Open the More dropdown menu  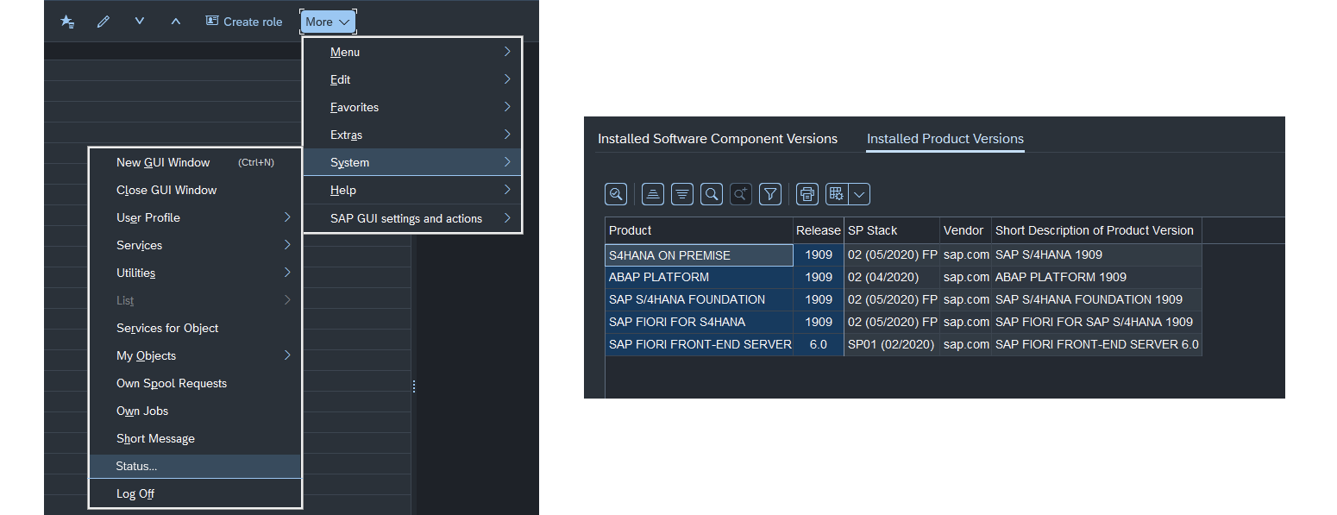tap(328, 21)
